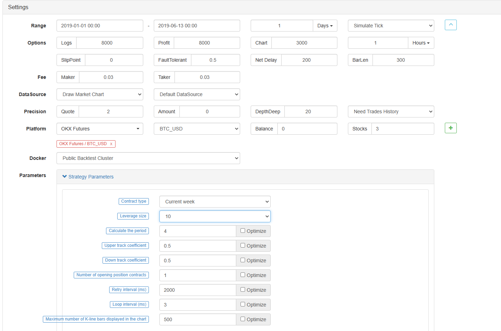Click the Maker fee field

pos(111,77)
